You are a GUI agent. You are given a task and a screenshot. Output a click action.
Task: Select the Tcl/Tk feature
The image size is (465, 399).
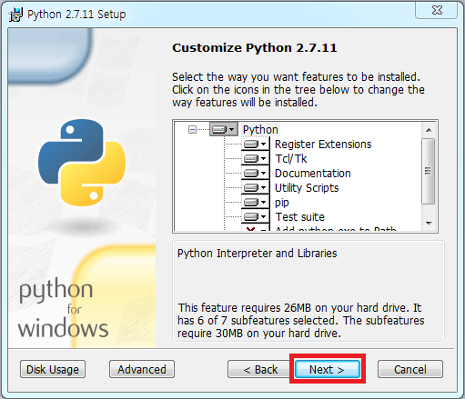[291, 159]
